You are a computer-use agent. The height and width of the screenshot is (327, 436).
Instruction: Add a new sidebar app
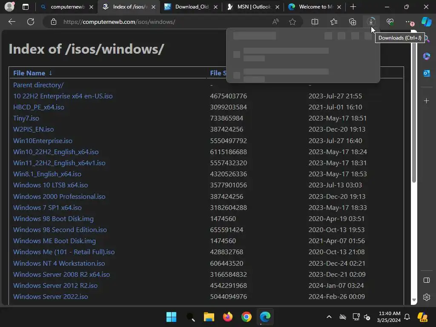coord(426,100)
